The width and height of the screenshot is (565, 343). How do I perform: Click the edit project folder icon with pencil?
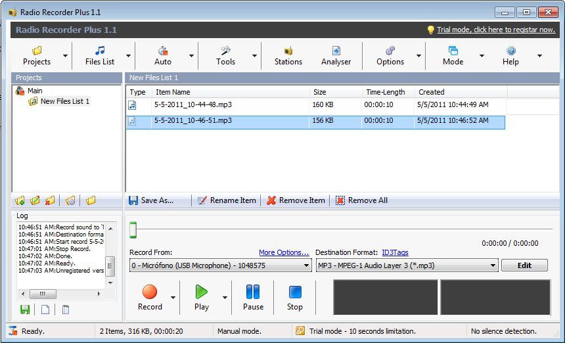pos(35,200)
